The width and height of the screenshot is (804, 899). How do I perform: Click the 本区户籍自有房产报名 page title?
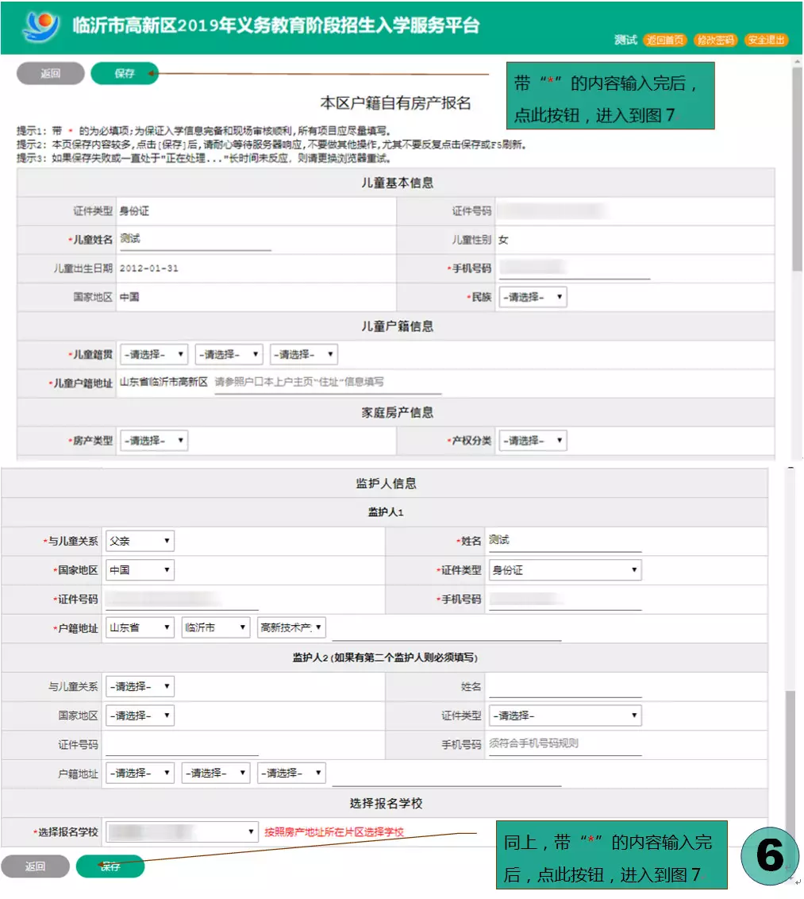(395, 103)
